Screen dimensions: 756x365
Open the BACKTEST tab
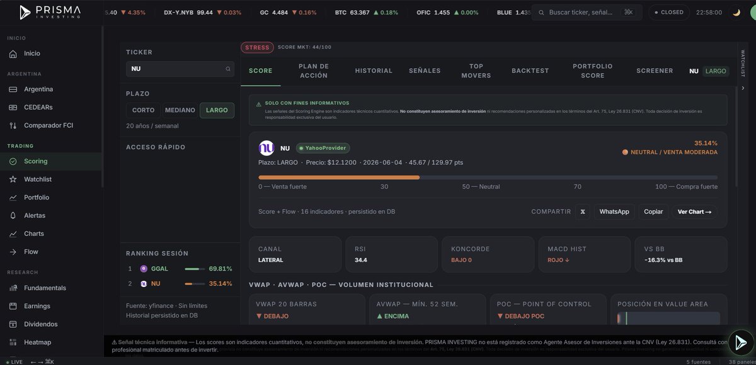(x=530, y=71)
